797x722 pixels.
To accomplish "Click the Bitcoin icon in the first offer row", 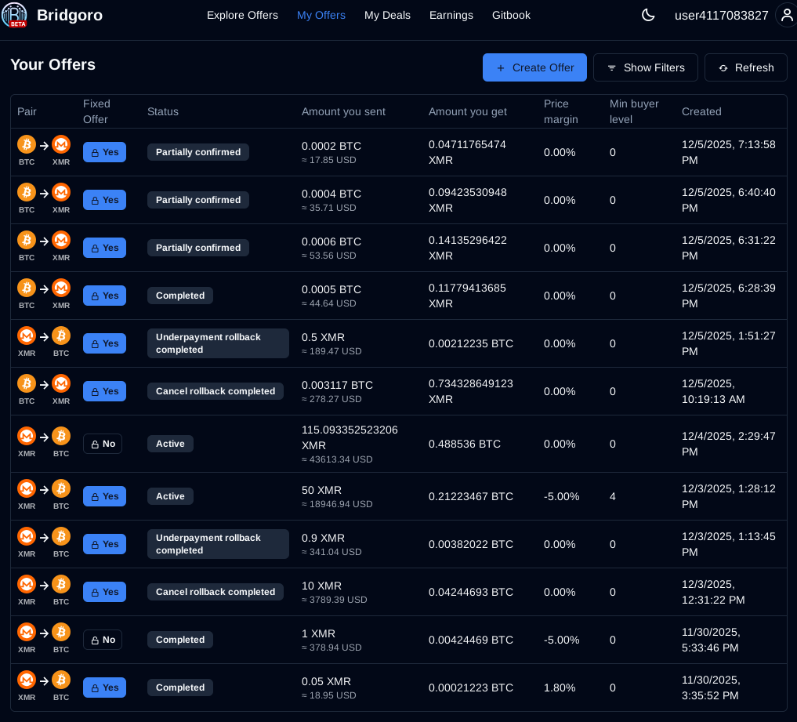I will (x=27, y=144).
